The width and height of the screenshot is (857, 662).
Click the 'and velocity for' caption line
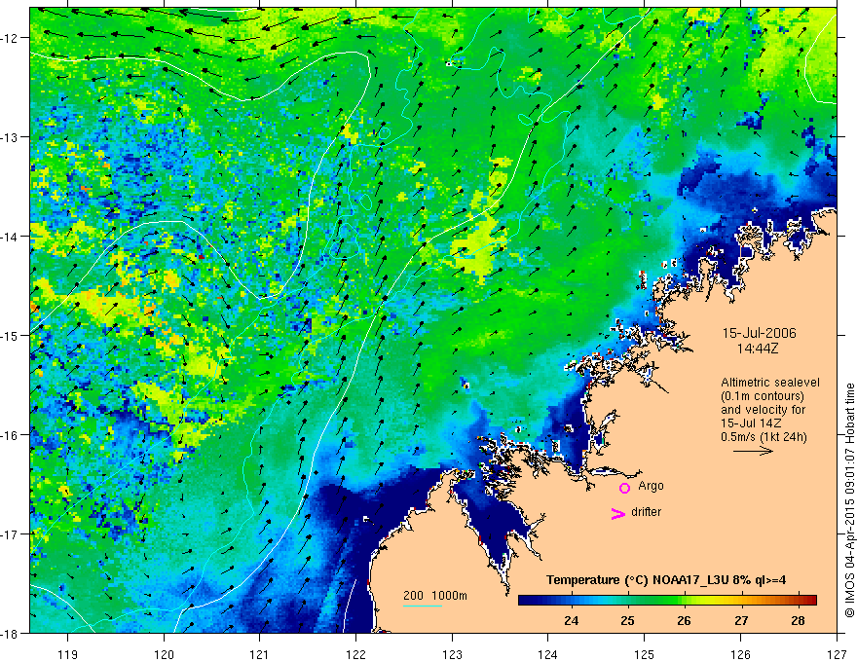(x=763, y=410)
